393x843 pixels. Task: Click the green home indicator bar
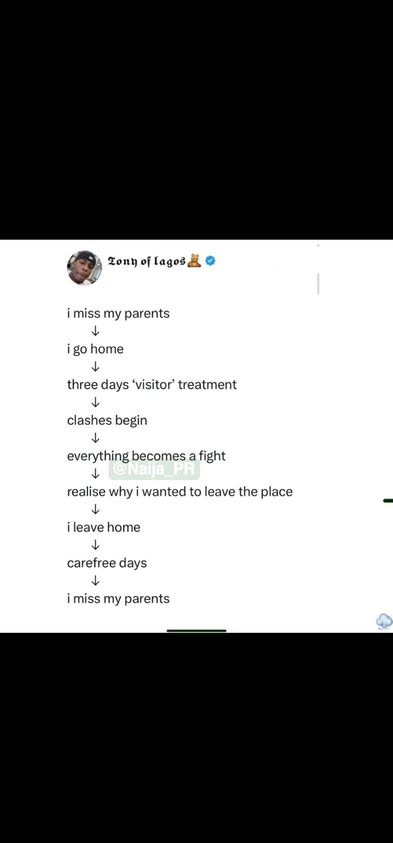coord(196,631)
